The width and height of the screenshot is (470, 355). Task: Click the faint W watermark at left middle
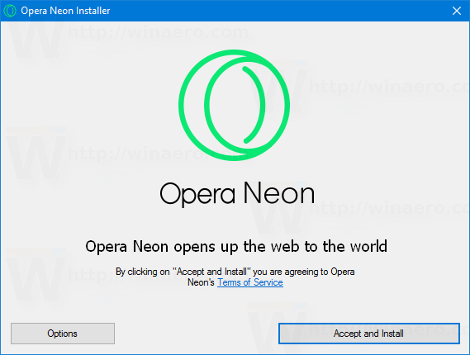click(x=36, y=158)
